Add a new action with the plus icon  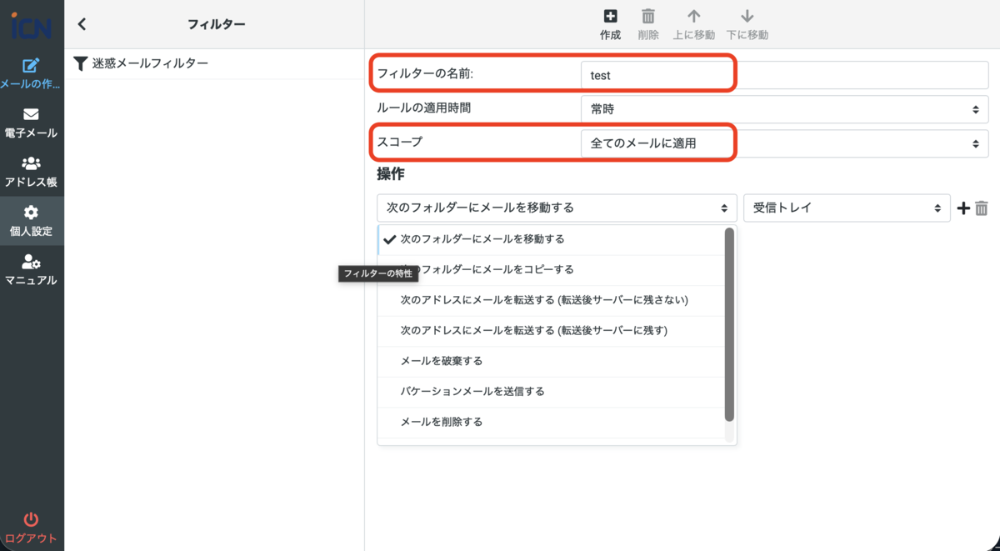(963, 208)
